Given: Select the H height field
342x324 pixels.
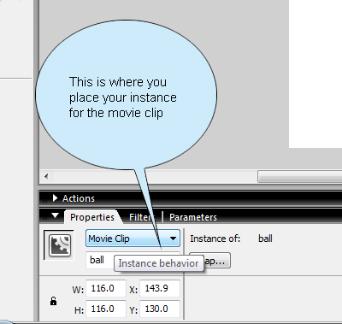Looking at the screenshot, I should click(x=106, y=309).
